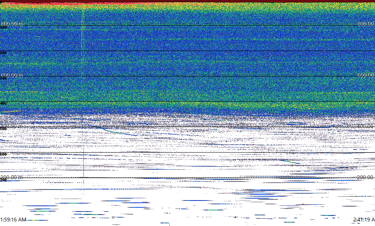This screenshot has width=375, height=226.
Task: Click the bold "600" depth gridline label
Action: 3,154
